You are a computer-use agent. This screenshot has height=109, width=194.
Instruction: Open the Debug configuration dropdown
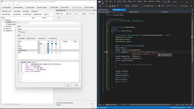(128, 6)
